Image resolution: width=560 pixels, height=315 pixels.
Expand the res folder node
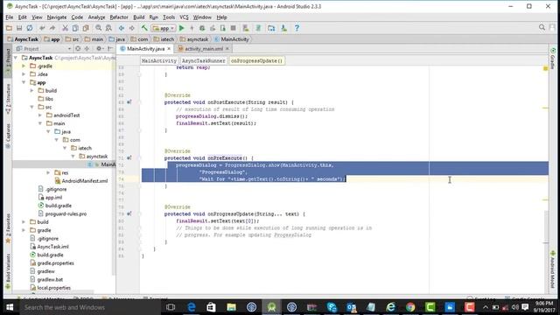tap(48, 173)
